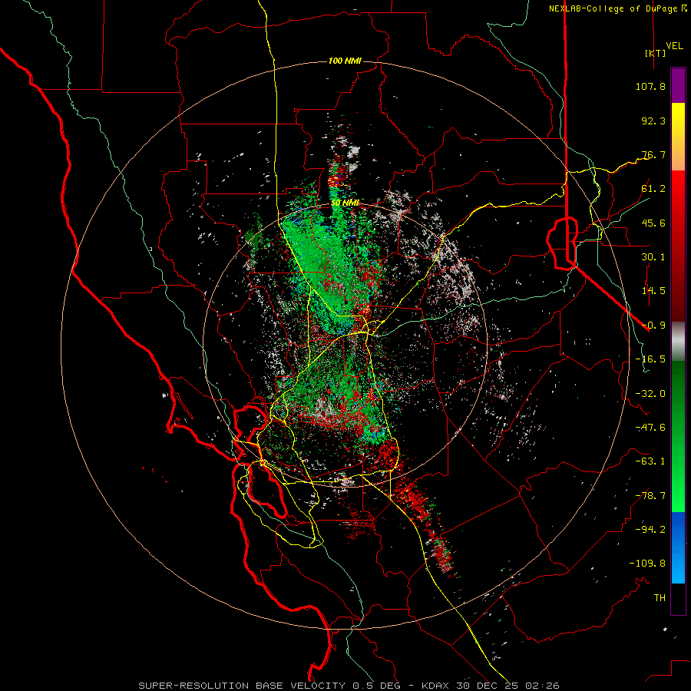Viewport: 691px width, 691px height.
Task: Click the [KT] units label
Action: coord(655,53)
